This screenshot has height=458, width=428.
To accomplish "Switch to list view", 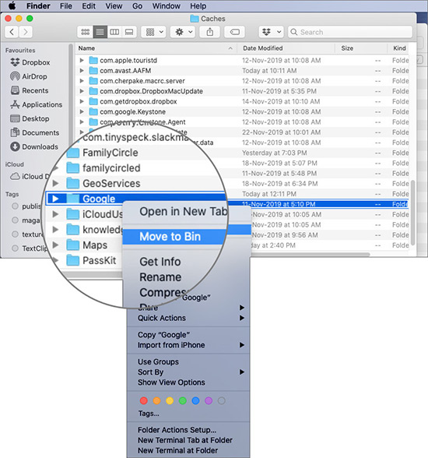I will pyautogui.click(x=100, y=32).
